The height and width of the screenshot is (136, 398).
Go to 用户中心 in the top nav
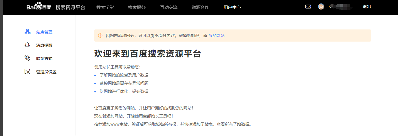pos(232,7)
